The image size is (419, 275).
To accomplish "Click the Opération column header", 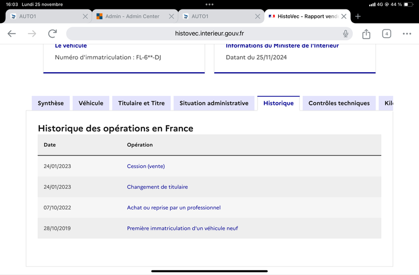I will pyautogui.click(x=140, y=145).
